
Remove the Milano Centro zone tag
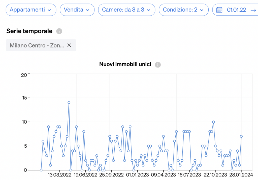coord(69,45)
